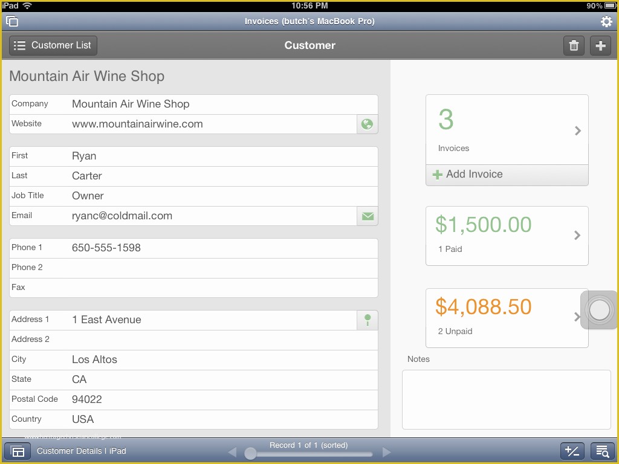
Task: Go back to Customer List
Action: click(53, 45)
